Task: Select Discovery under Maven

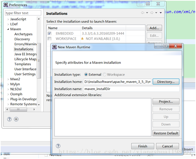Action: click(x=22, y=39)
